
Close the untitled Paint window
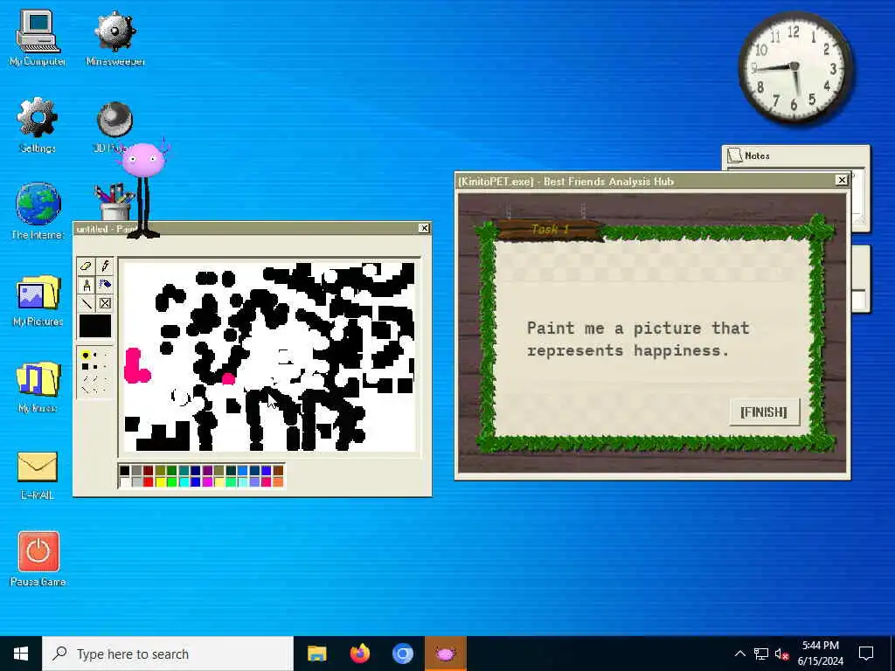pyautogui.click(x=424, y=228)
